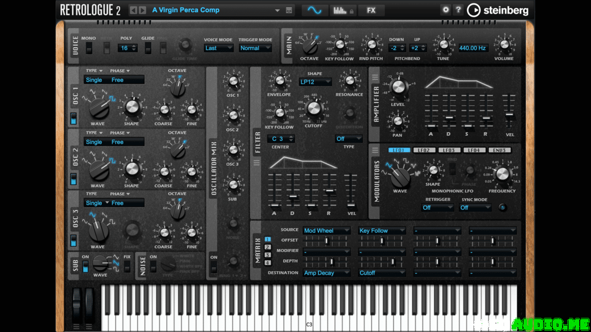Open the preset name dropdown arrow

(277, 11)
